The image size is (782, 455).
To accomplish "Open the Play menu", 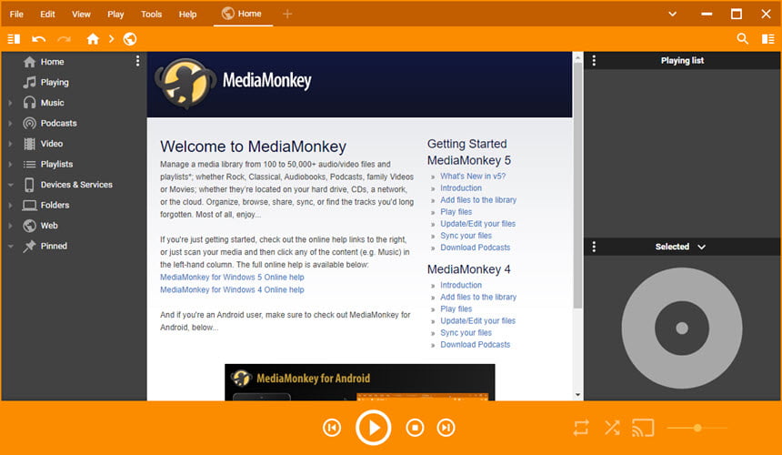I will (x=115, y=14).
